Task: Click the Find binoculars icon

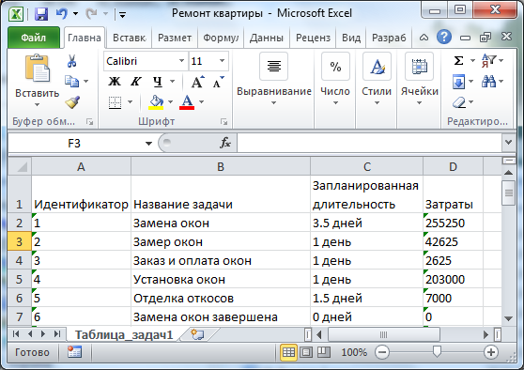Action: [x=488, y=81]
